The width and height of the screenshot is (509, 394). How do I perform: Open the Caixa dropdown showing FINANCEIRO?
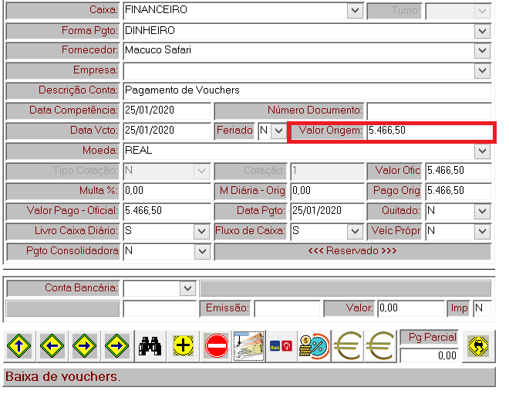tap(355, 11)
